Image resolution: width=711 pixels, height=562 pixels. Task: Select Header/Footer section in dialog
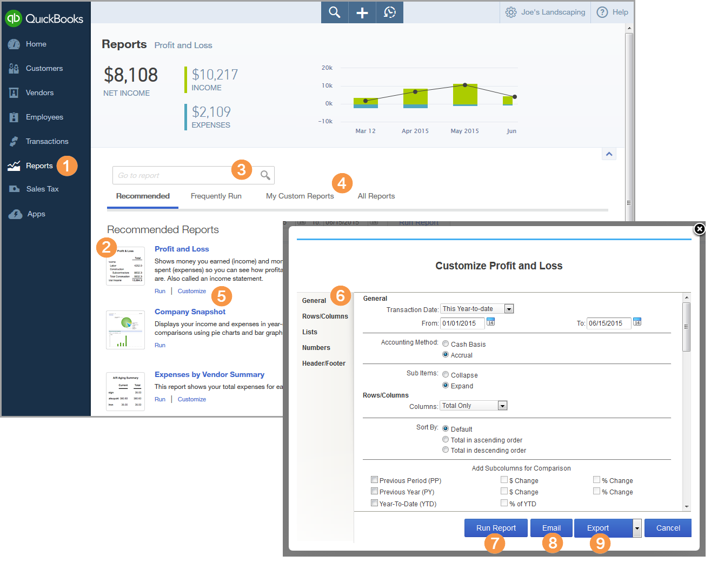pyautogui.click(x=324, y=363)
